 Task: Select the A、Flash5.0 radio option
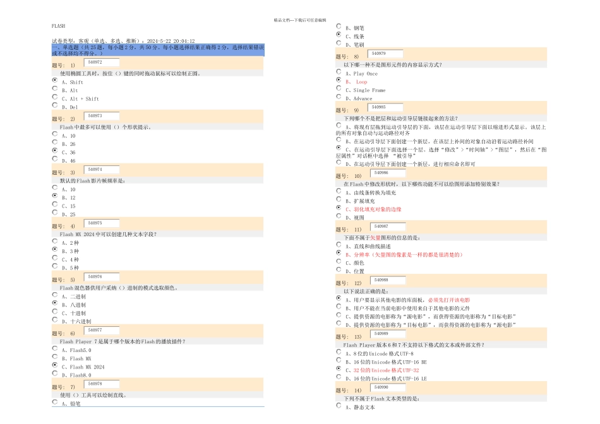click(x=55, y=348)
